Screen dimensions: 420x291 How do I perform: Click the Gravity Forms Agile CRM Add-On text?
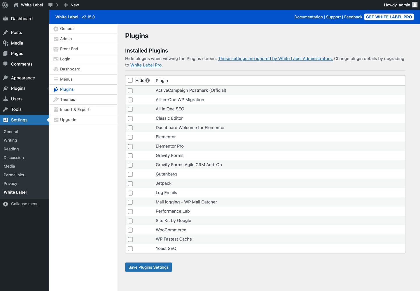[x=189, y=165]
